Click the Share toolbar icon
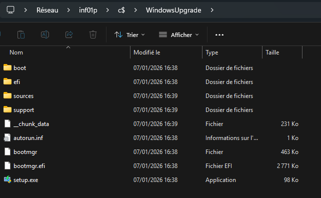The height and width of the screenshot is (198, 321). 69,34
